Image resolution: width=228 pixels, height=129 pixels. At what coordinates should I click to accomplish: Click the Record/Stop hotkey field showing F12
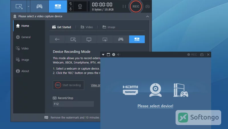(x=73, y=104)
